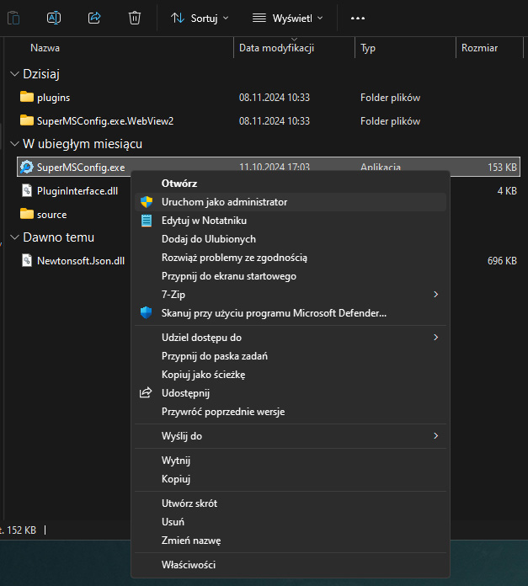The height and width of the screenshot is (586, 528).
Task: Select the Newtonsoft.Json.dll file name
Action: click(x=81, y=261)
